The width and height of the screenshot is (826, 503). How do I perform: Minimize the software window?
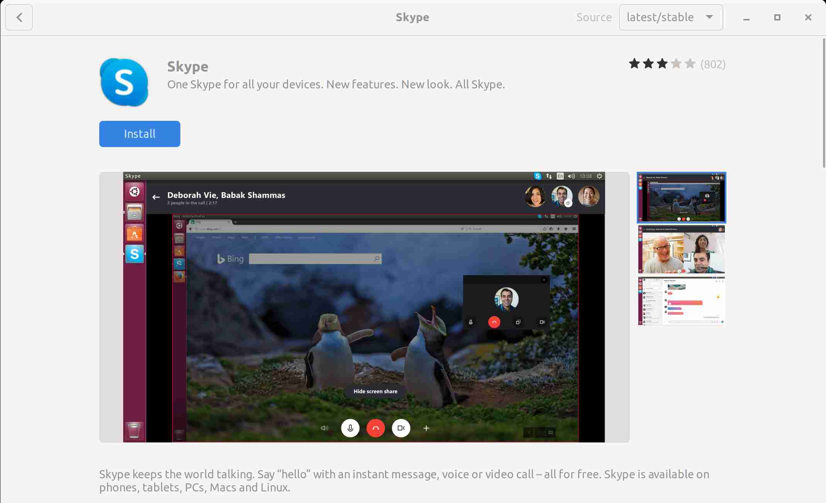click(x=746, y=18)
